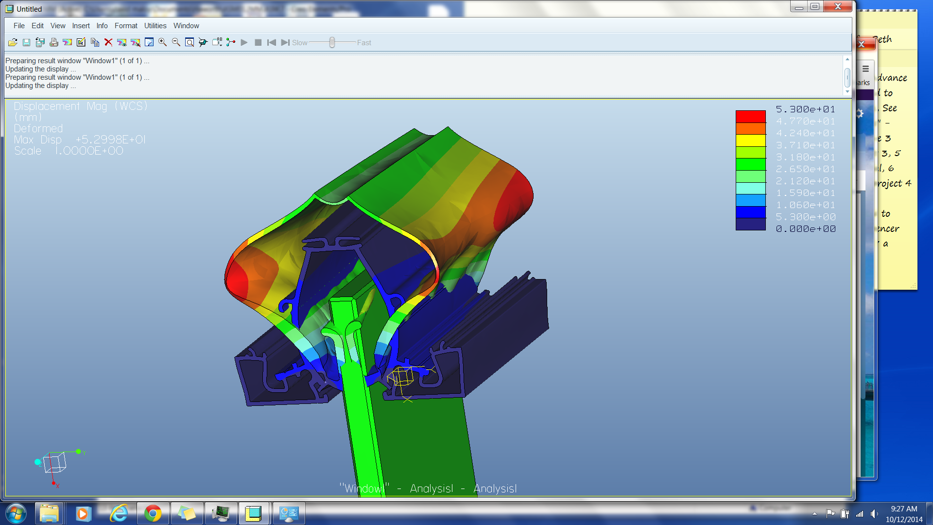This screenshot has height=525, width=933.
Task: Open Google Chrome from the taskbar
Action: [x=153, y=513]
